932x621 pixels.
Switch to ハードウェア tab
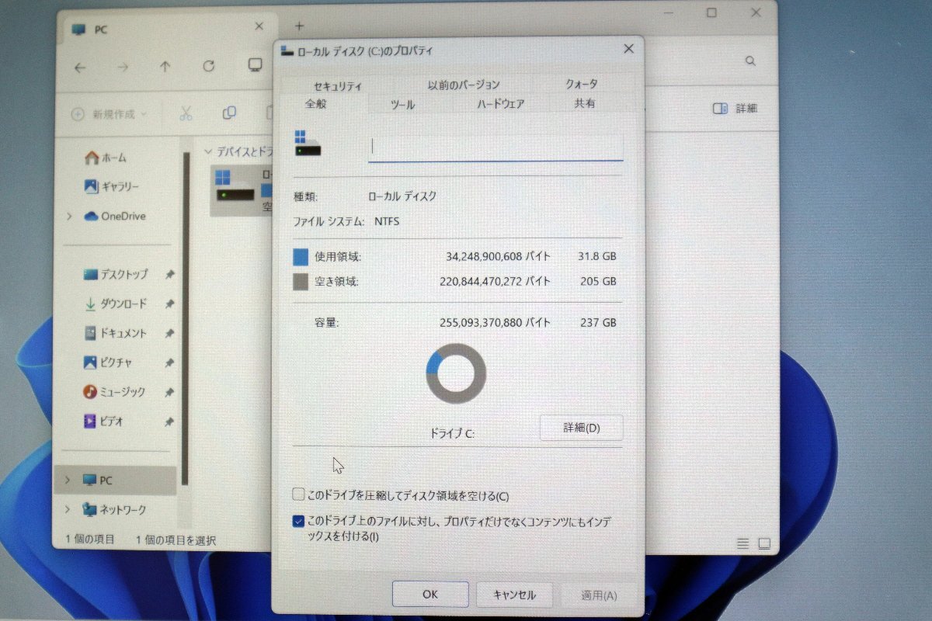click(x=501, y=104)
